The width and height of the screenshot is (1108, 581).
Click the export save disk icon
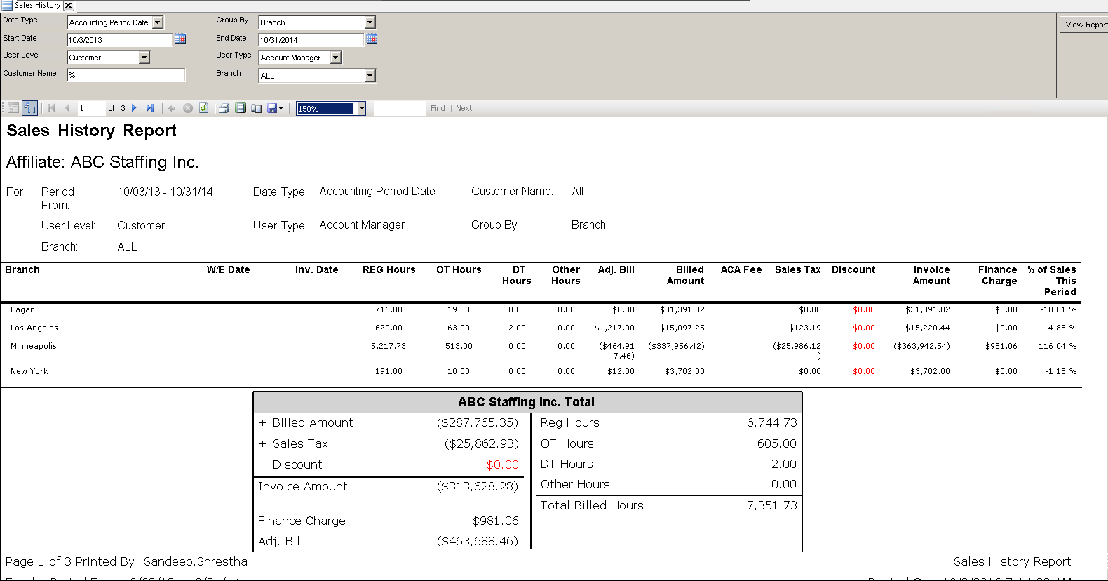click(x=272, y=108)
